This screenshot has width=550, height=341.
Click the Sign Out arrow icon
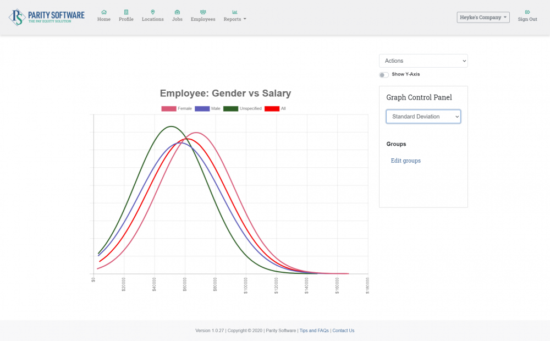[527, 12]
